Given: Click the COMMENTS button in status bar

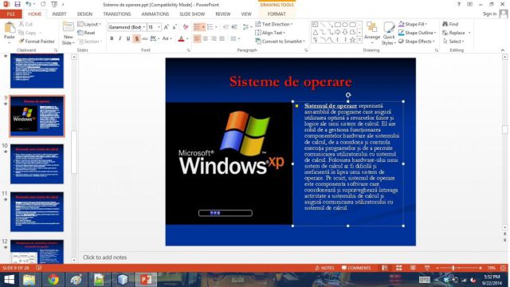Looking at the screenshot, I should (356, 268).
